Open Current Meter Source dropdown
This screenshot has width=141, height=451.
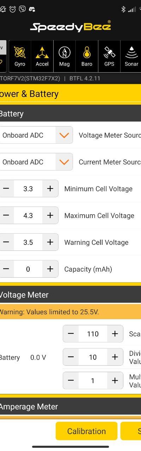(64, 162)
